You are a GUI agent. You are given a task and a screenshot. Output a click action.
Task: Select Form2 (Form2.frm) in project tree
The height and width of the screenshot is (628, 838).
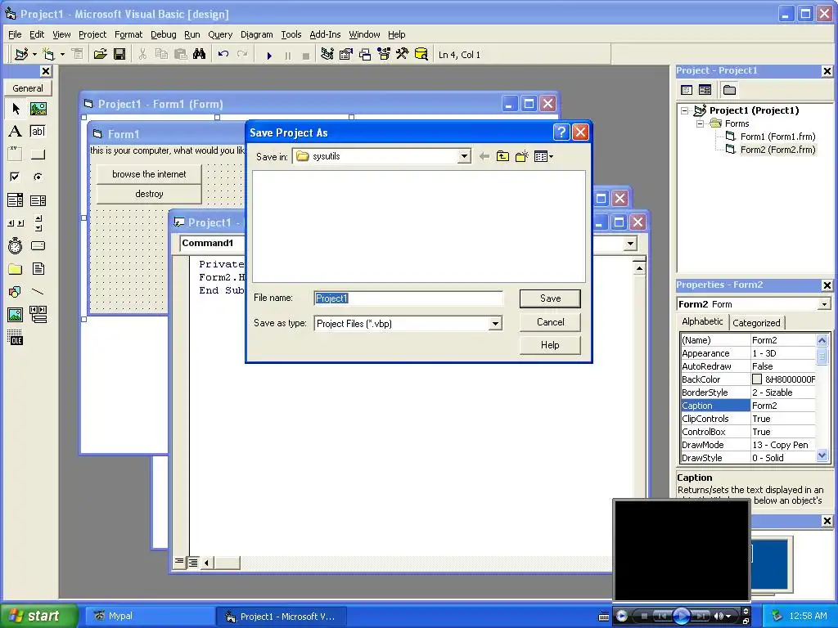click(777, 150)
